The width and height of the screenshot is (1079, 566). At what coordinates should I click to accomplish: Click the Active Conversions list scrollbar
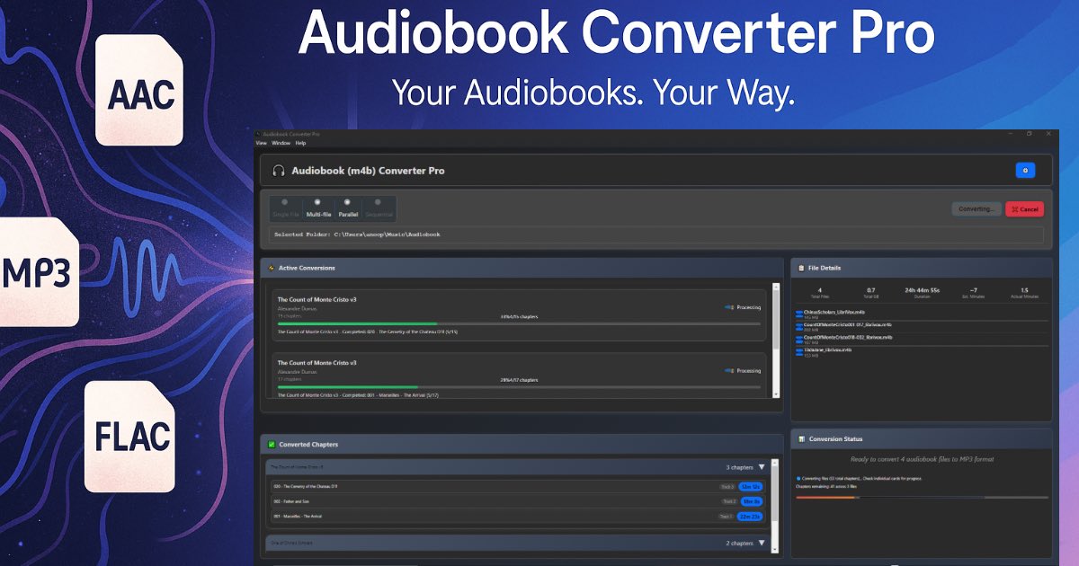[776, 340]
